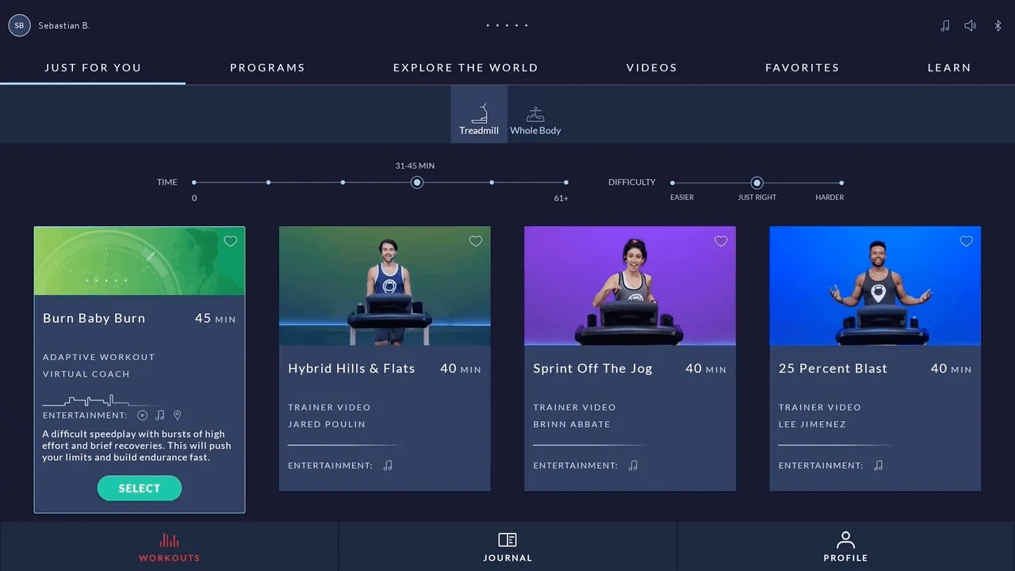
Task: Open the Journal section
Action: pyautogui.click(x=507, y=546)
